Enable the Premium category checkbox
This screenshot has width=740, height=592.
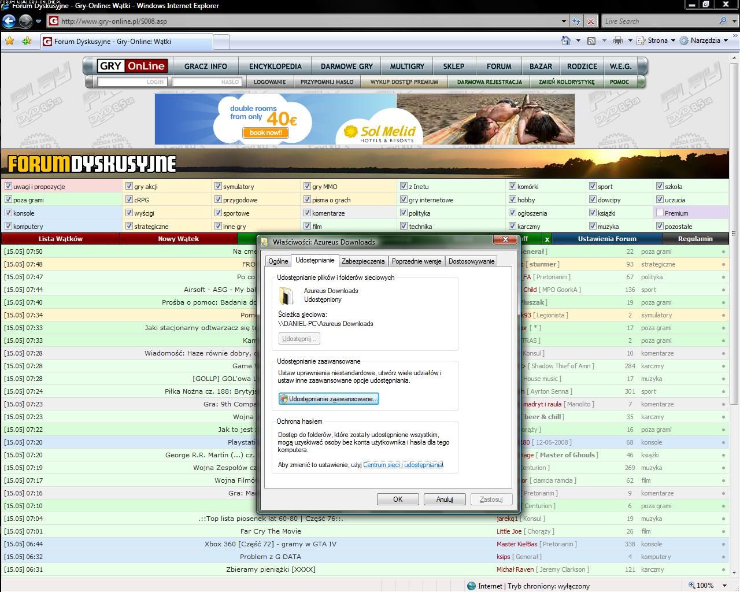point(660,213)
